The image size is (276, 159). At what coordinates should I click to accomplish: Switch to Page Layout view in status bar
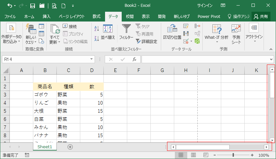193,155
